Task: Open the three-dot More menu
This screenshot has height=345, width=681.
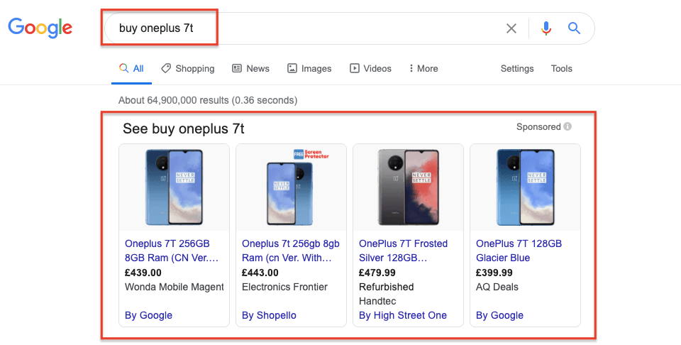Action: (423, 69)
